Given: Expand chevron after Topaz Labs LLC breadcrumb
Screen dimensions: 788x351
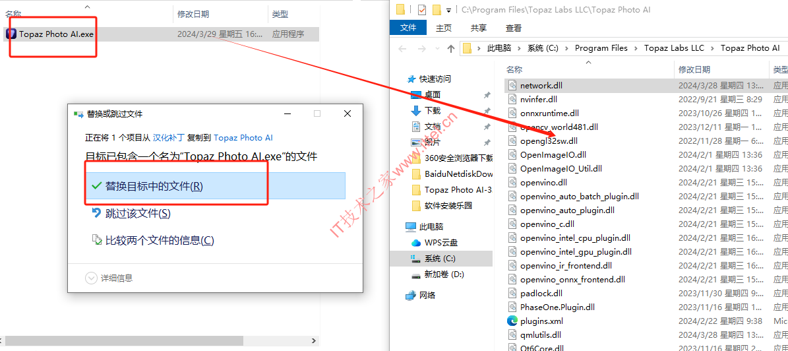Looking at the screenshot, I should click(713, 48).
